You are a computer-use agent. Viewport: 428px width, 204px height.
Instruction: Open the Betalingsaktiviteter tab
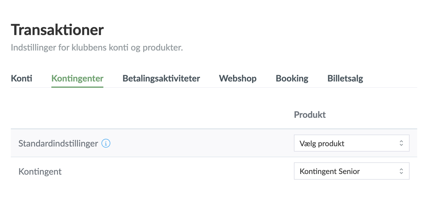161,78
